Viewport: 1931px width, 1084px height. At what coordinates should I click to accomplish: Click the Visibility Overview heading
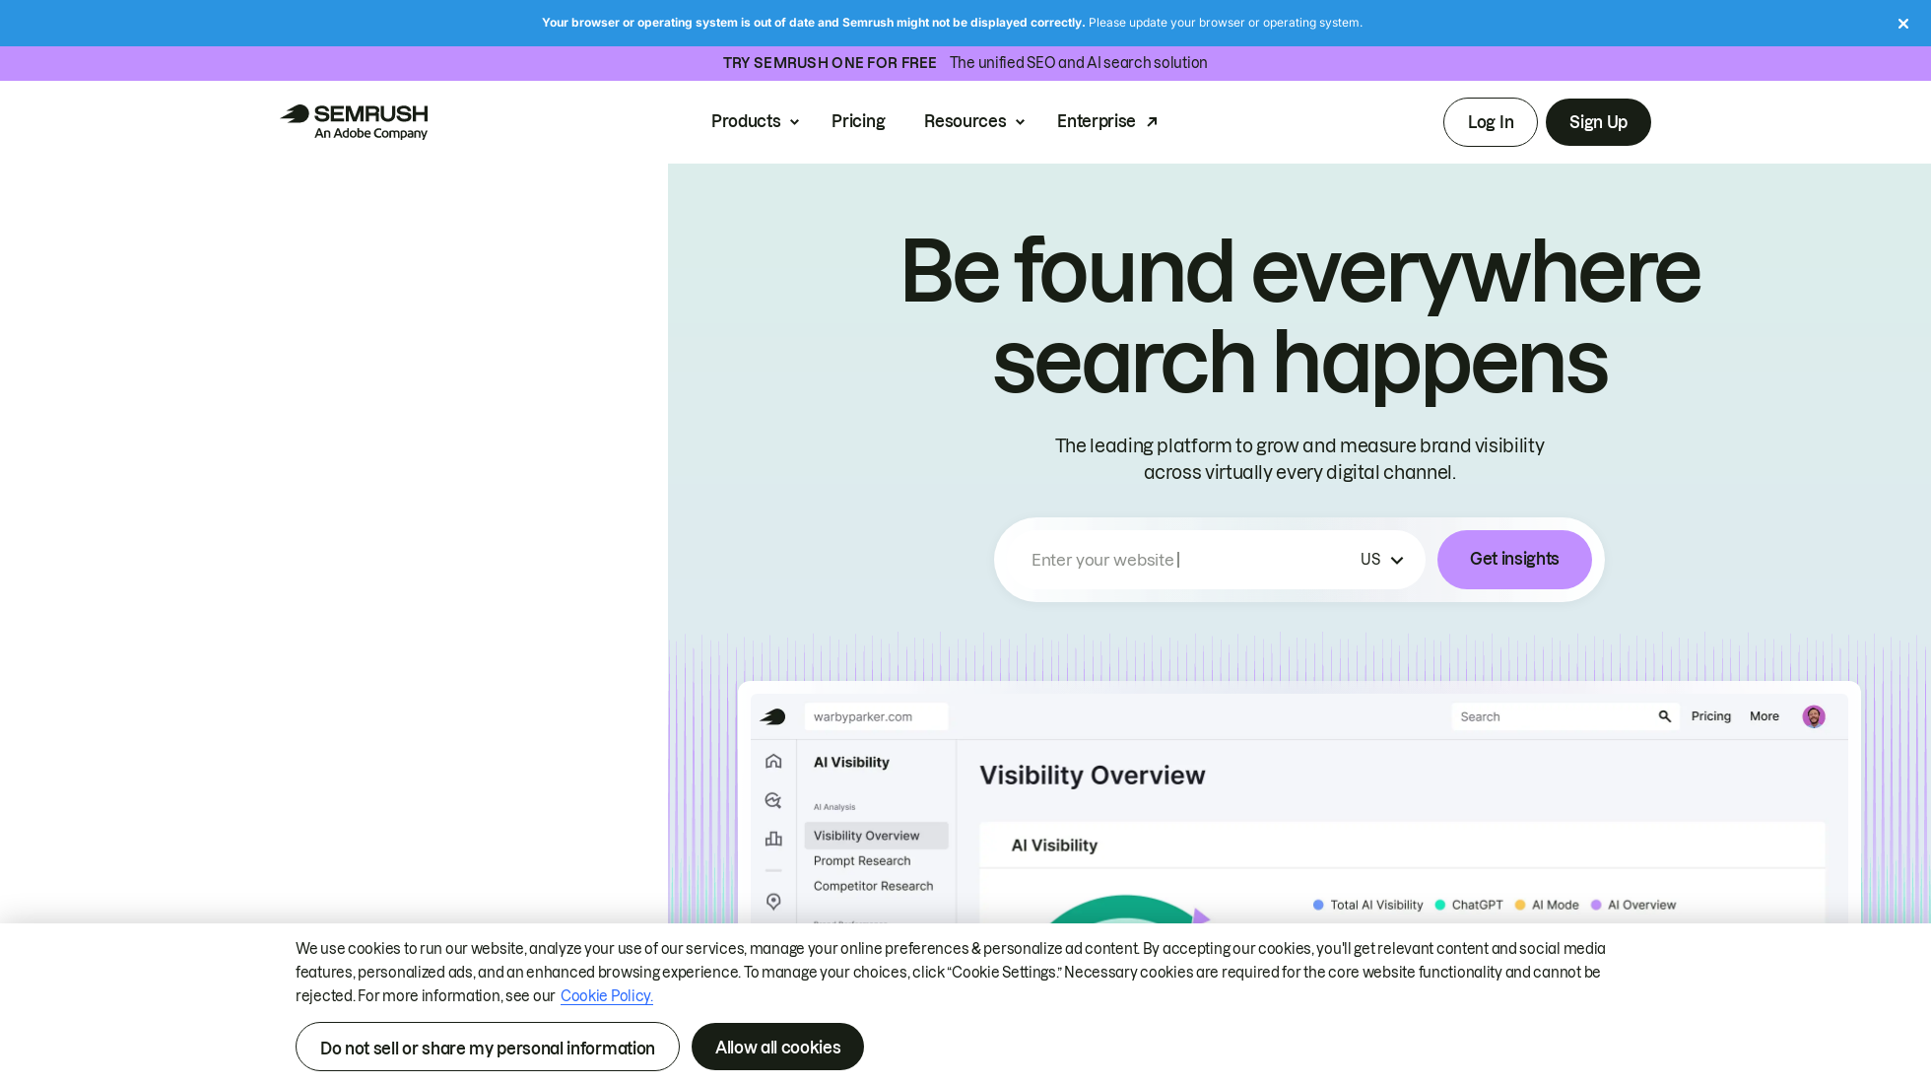point(1092,776)
